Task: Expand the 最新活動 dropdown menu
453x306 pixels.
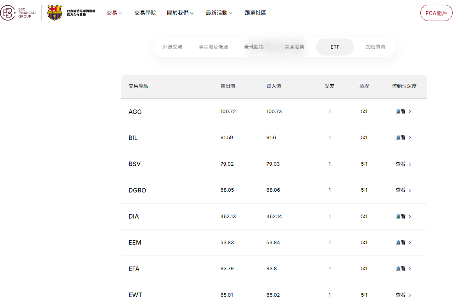Action: tap(219, 13)
